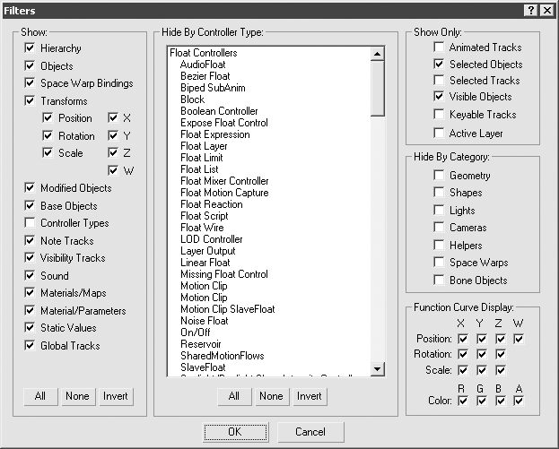Toggle the Hierarchy checkbox
The height and width of the screenshot is (449, 559).
(31, 48)
